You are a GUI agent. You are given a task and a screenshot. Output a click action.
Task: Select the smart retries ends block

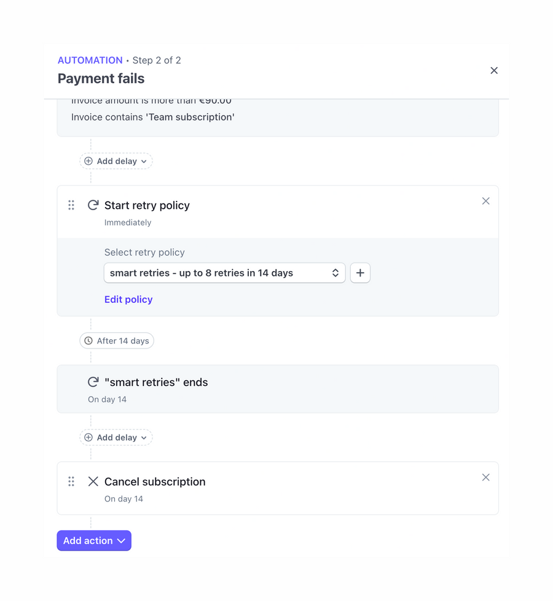pos(277,388)
